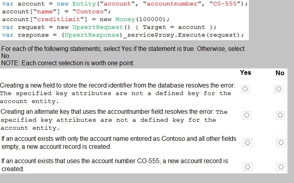Click the Yes column header
Screen dimensions: 294x183
pyautogui.click(x=245, y=73)
